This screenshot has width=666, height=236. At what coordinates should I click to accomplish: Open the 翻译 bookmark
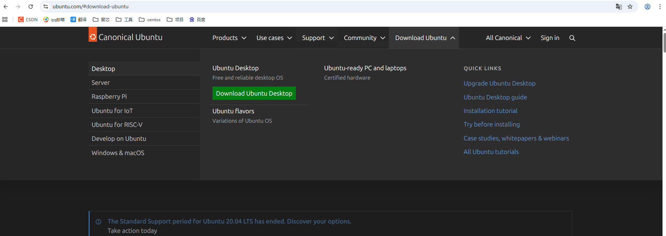(x=78, y=19)
